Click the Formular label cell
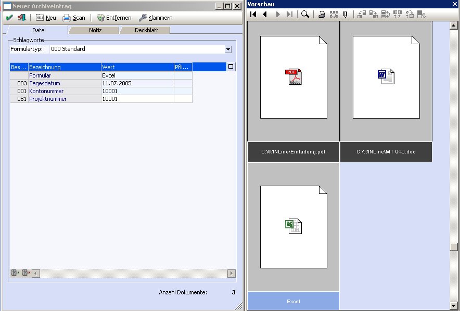This screenshot has height=311, width=460. coord(65,75)
